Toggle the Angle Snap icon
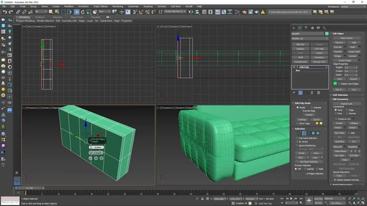Viewport: 367px width, 206px height. pos(141,12)
